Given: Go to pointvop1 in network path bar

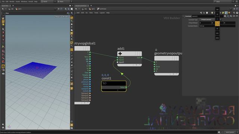Looking at the screenshot, I should 102,9.
